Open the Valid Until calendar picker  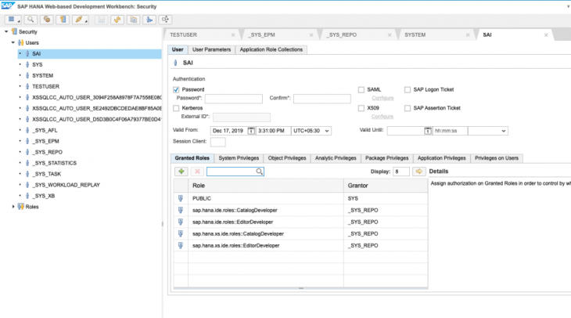click(x=428, y=131)
